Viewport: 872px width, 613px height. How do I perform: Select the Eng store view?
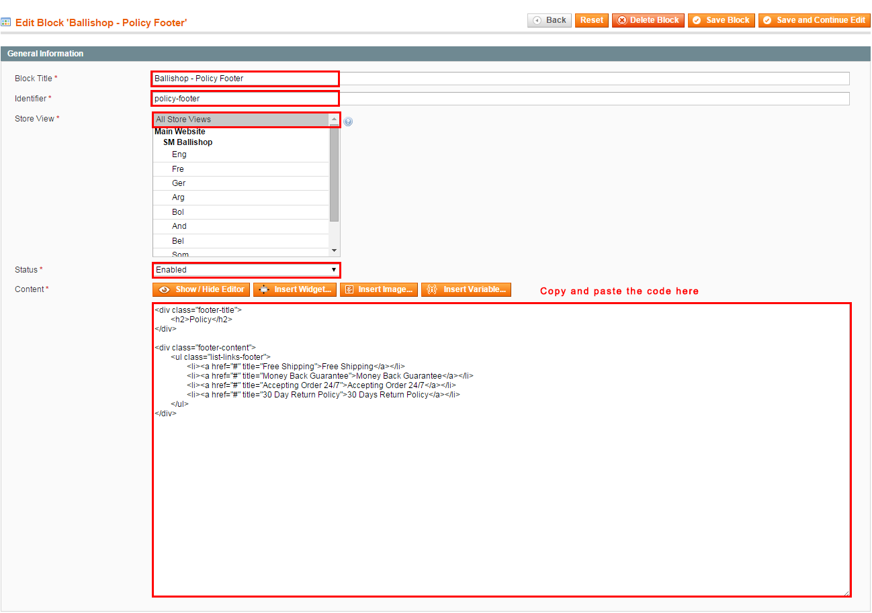(x=241, y=154)
